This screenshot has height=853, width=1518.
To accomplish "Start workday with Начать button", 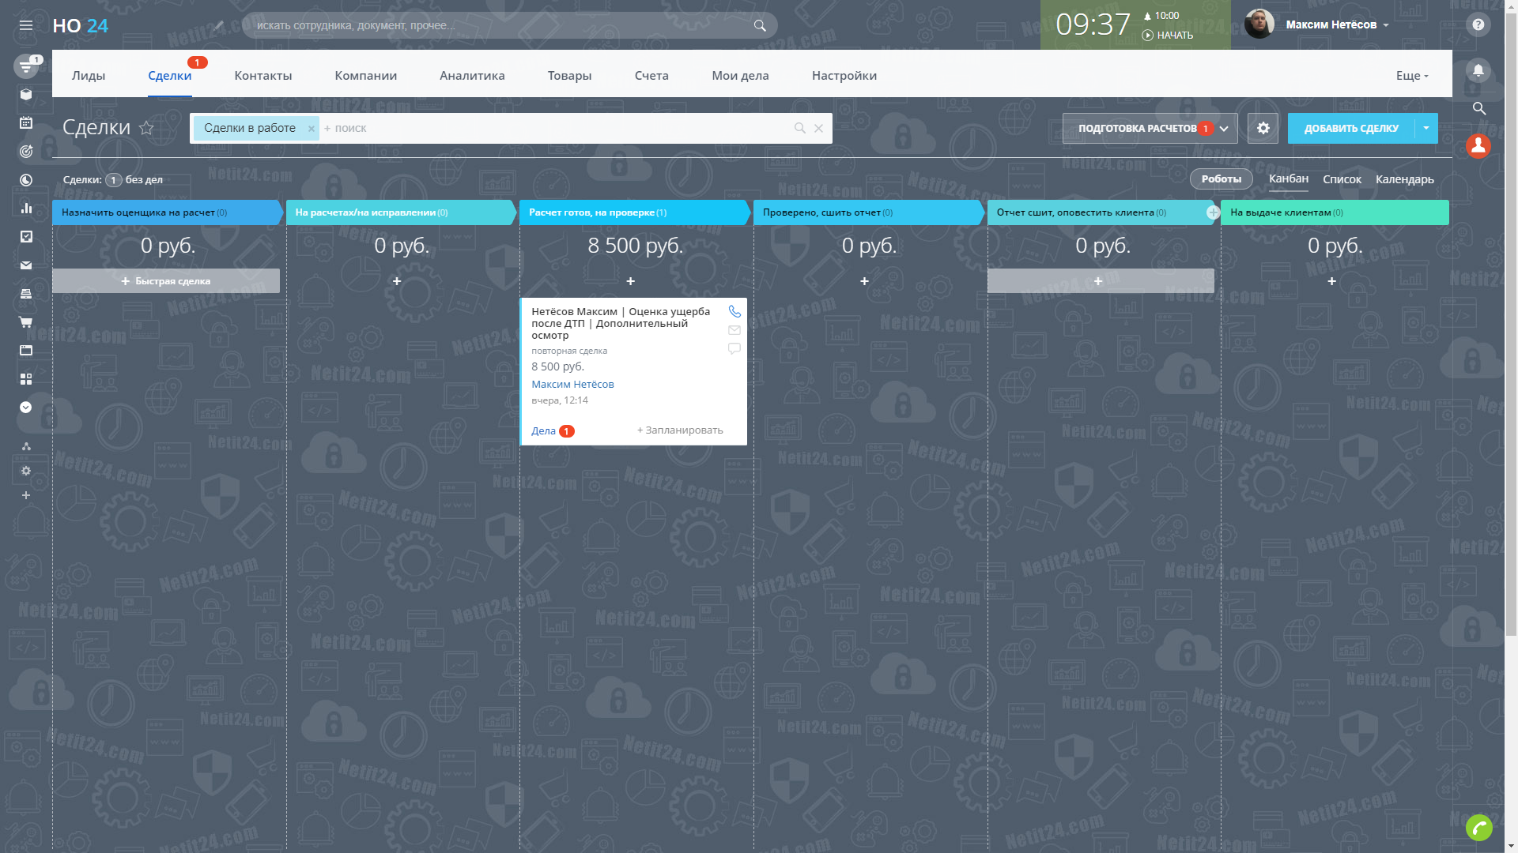I will coord(1168,36).
